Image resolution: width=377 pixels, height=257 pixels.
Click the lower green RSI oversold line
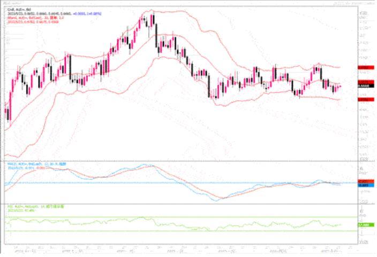tap(180, 231)
